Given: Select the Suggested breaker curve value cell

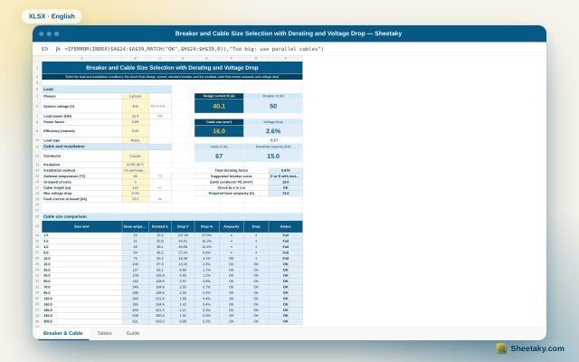Looking at the screenshot, I should point(286,176).
